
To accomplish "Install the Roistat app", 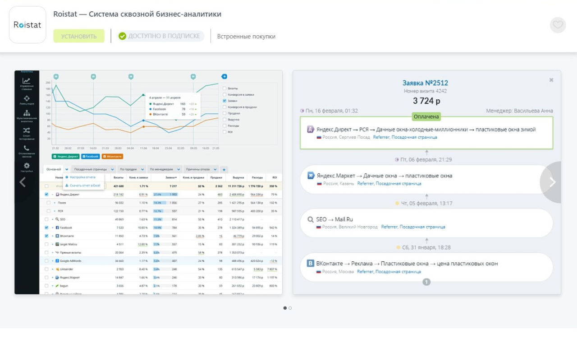I will click(79, 36).
